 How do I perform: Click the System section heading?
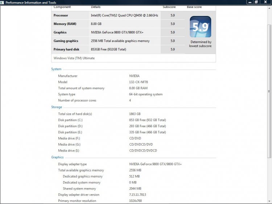56,69
